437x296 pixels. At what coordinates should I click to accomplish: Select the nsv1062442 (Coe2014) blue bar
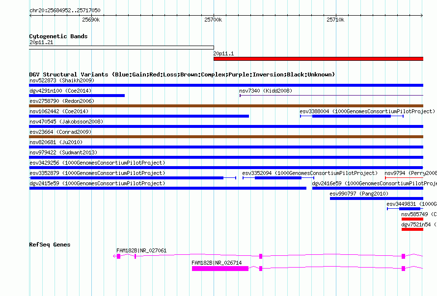click(x=139, y=116)
